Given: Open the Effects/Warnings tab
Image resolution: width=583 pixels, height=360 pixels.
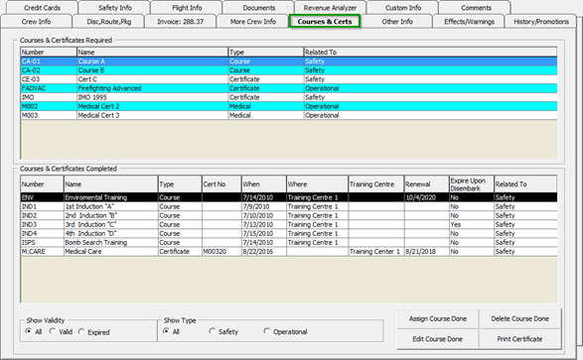Looking at the screenshot, I should click(469, 22).
